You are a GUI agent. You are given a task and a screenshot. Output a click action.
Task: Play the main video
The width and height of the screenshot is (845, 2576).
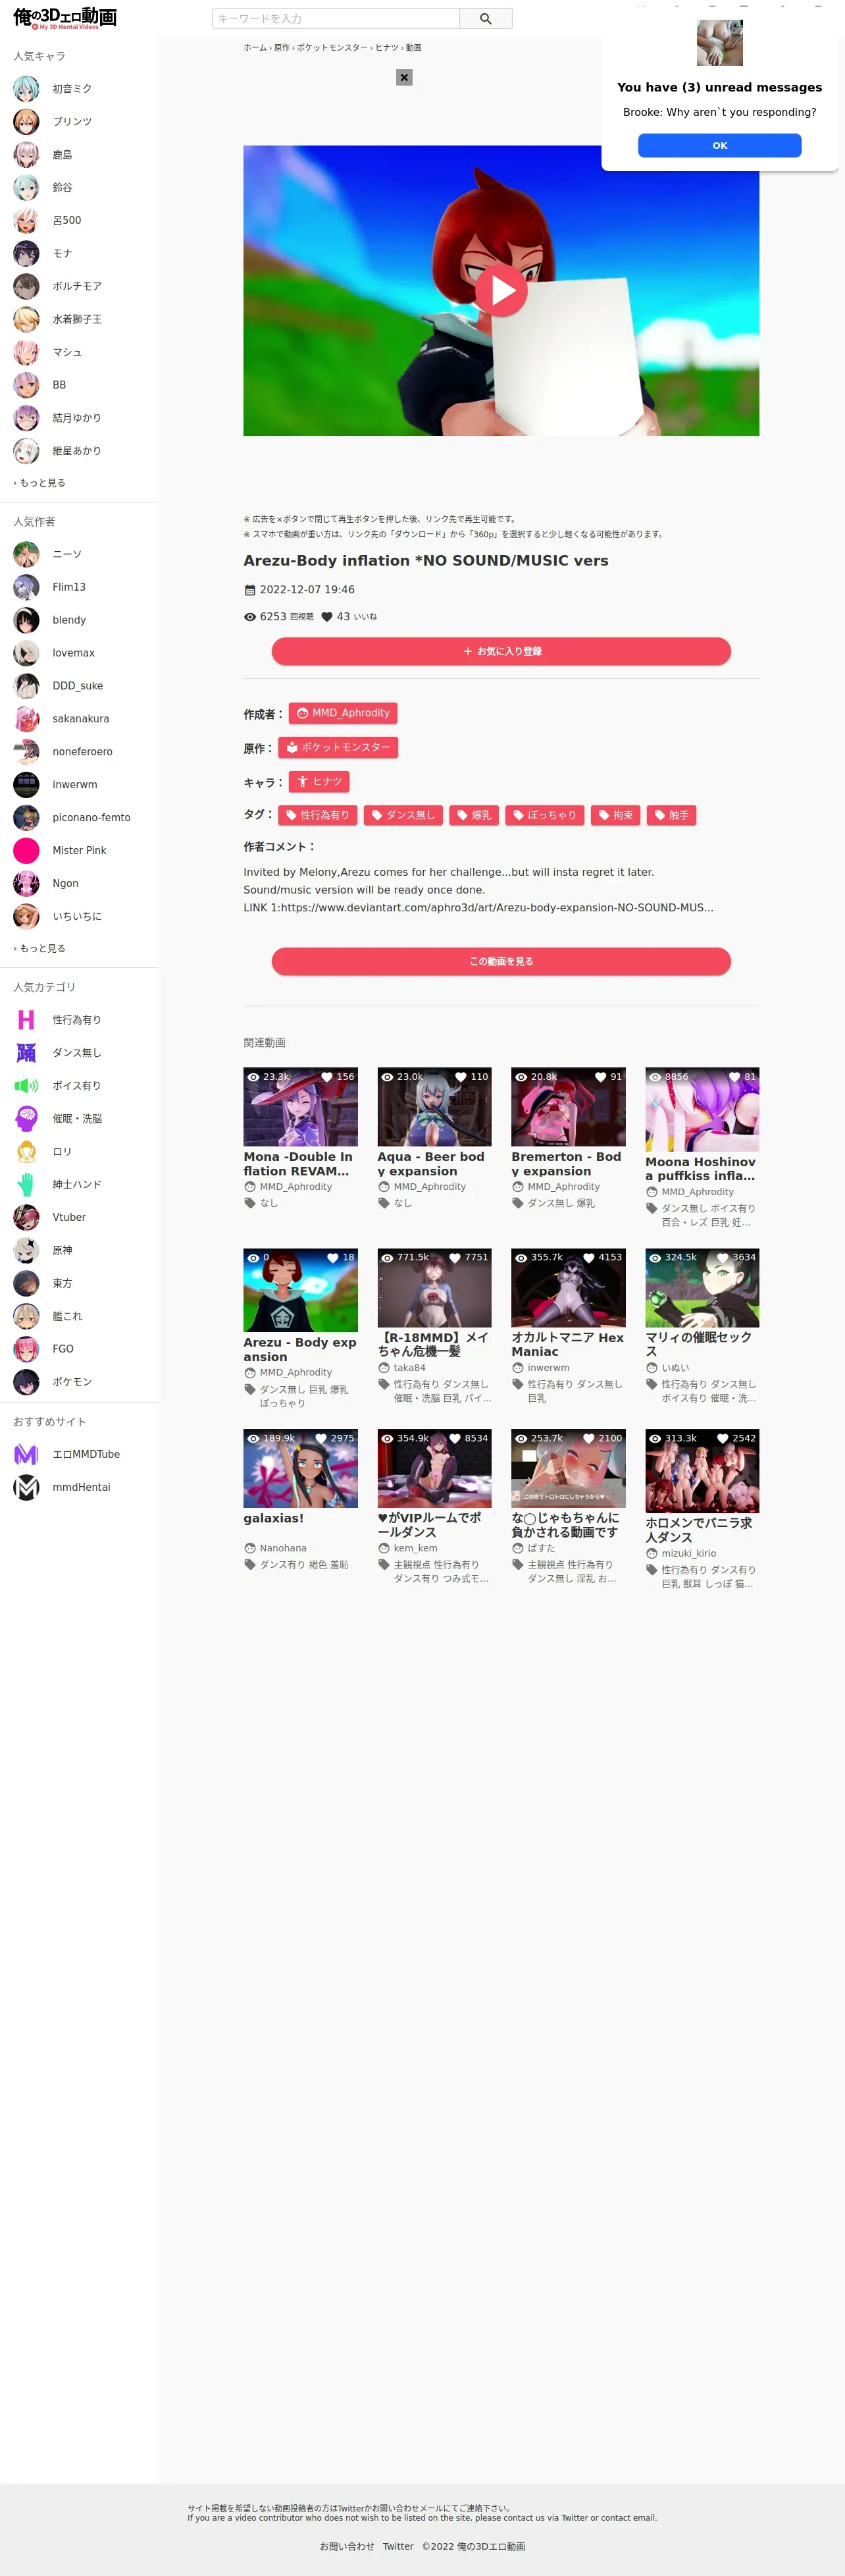click(x=501, y=290)
